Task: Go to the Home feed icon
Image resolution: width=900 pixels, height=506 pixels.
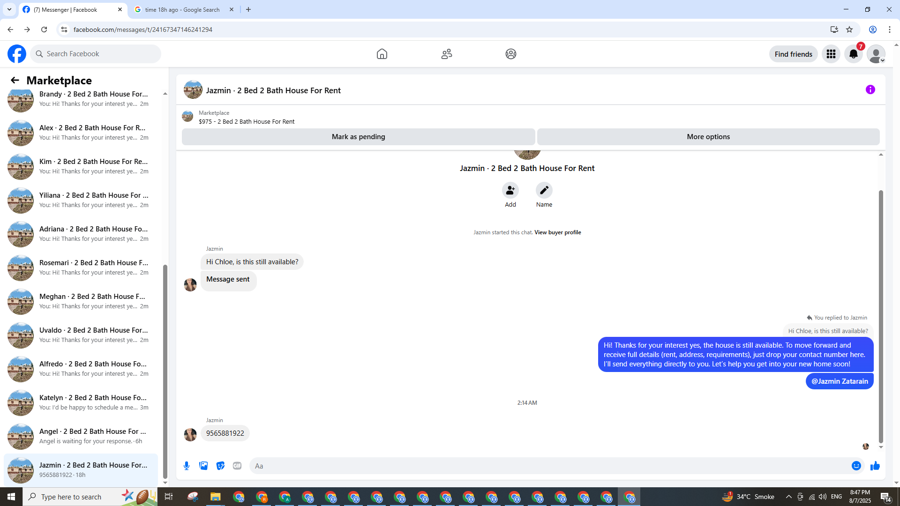Action: pyautogui.click(x=382, y=54)
